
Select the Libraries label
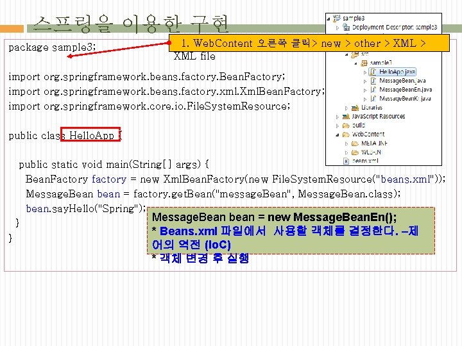[372, 108]
